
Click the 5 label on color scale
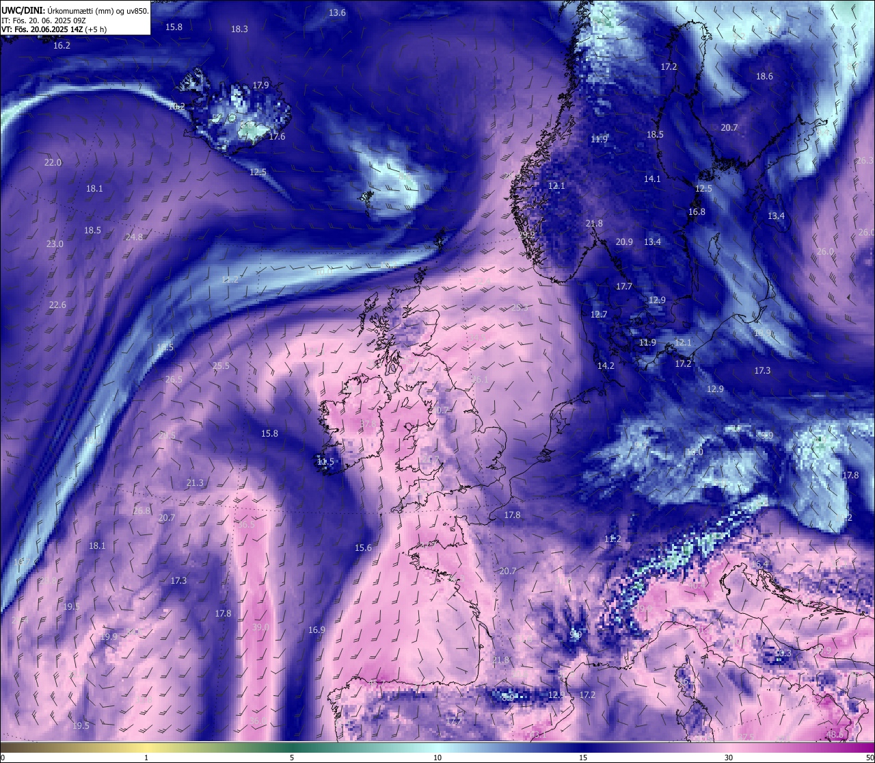(x=292, y=758)
